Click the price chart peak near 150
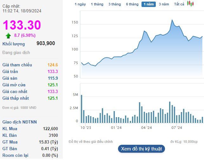Image resolution: width=204 pixels, height=160 pixels. (172, 20)
